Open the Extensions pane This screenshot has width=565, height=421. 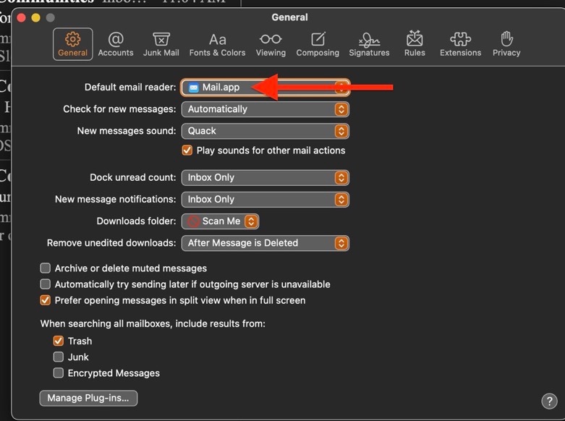(x=460, y=44)
